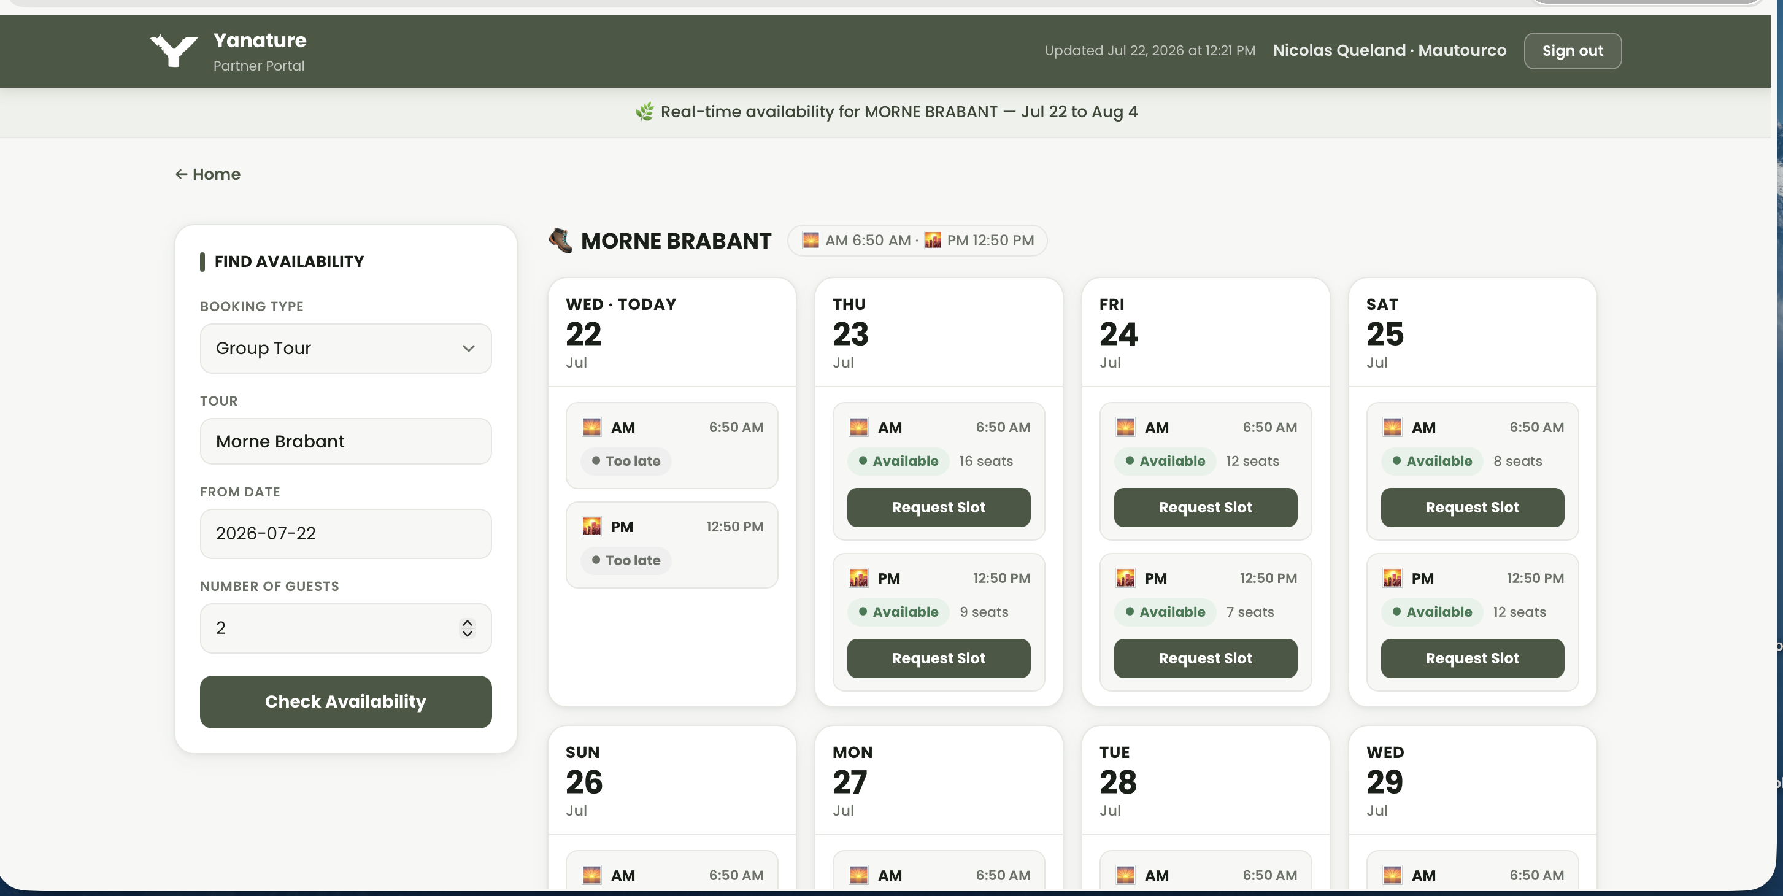This screenshot has height=896, width=1783.
Task: Click the Available badge on Sat 25 AM slot
Action: click(1432, 461)
